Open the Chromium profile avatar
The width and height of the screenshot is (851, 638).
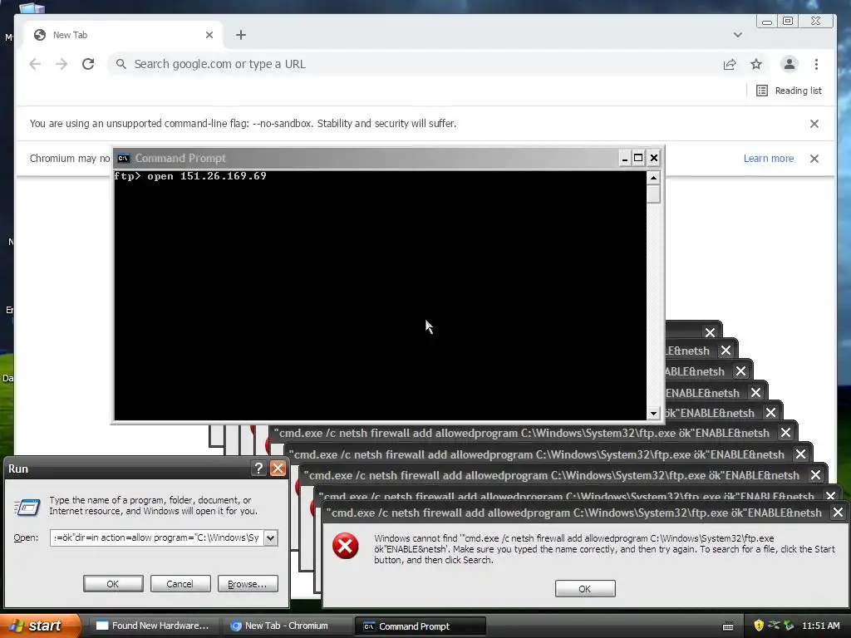(x=790, y=64)
